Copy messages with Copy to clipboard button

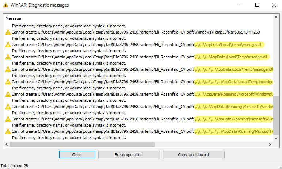[193, 155]
